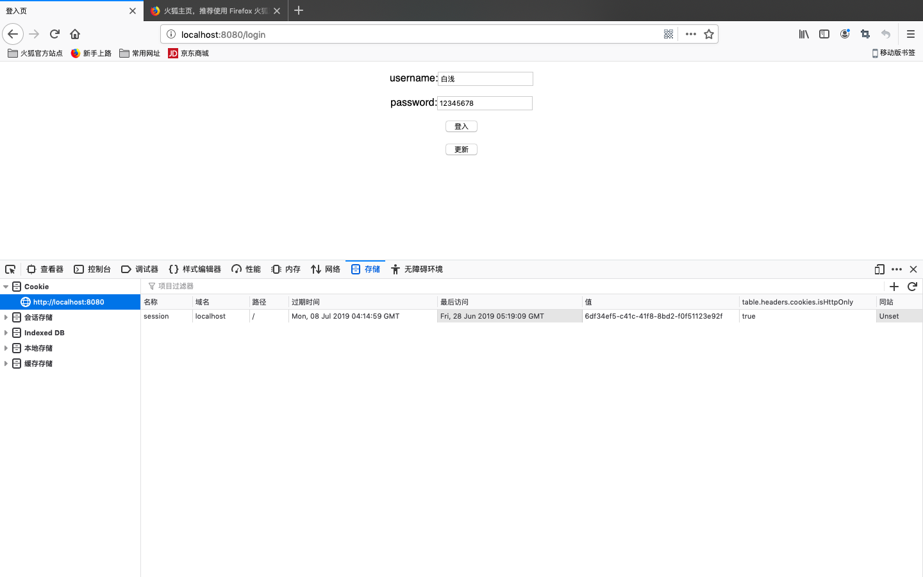Viewport: 923px width, 577px height.
Task: Open the 控制台 console tab
Action: [92, 269]
